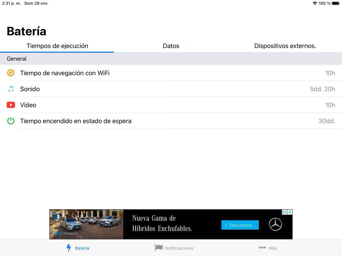The image size is (342, 256).
Task: Tap the red play icon beside Vídeo
Action: tap(11, 105)
